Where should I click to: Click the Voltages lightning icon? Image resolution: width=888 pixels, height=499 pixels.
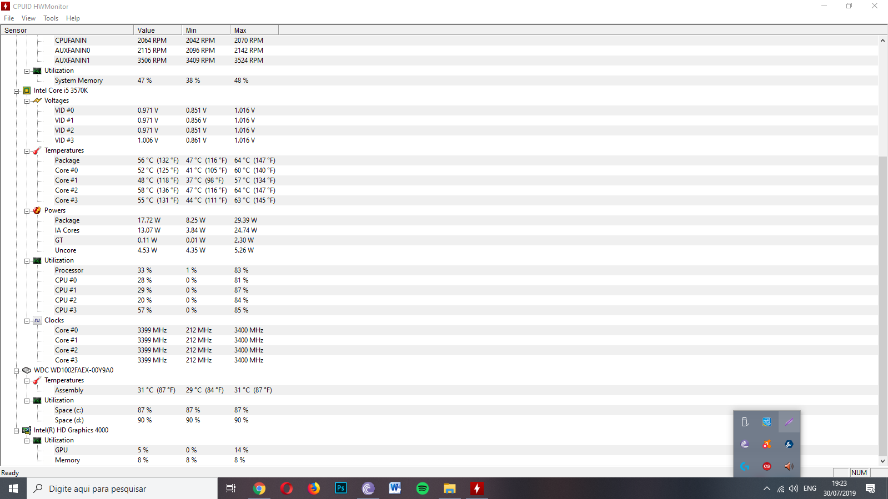pyautogui.click(x=37, y=100)
